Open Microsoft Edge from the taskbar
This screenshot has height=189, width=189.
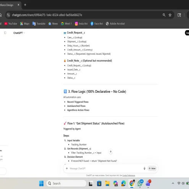tap(123, 184)
